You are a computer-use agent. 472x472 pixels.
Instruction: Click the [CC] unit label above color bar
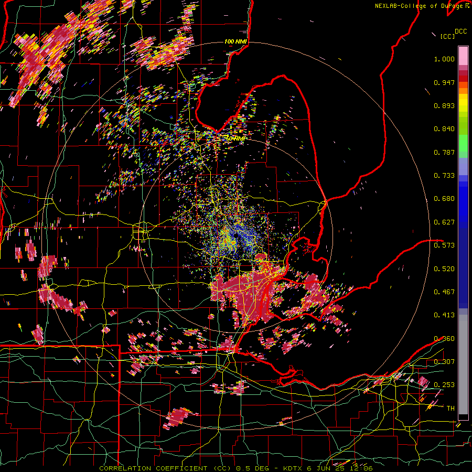[x=447, y=36]
